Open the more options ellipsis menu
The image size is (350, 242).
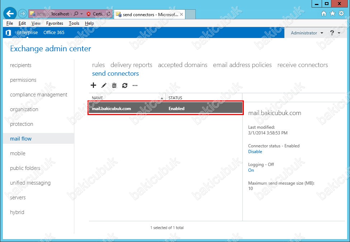(135, 85)
